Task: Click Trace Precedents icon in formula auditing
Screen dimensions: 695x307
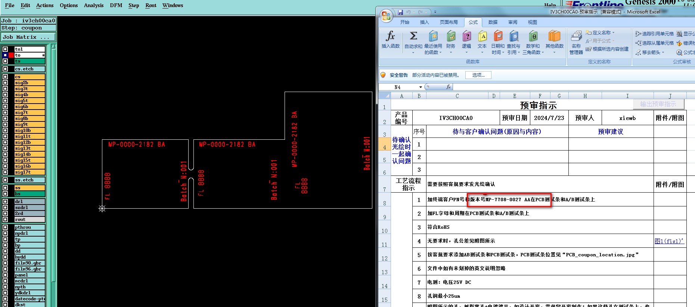Action: [638, 34]
